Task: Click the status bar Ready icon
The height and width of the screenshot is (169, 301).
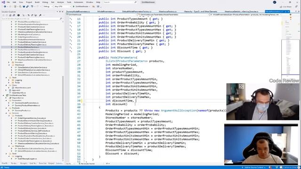Action: (x=2, y=168)
